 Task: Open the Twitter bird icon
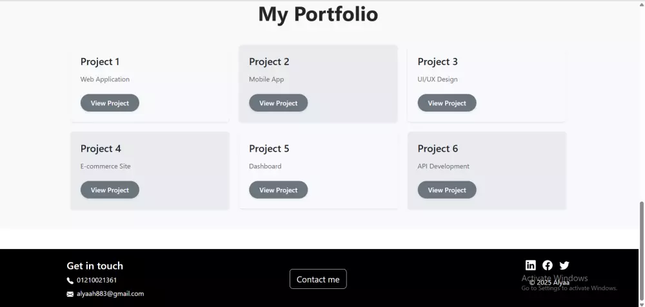(564, 265)
